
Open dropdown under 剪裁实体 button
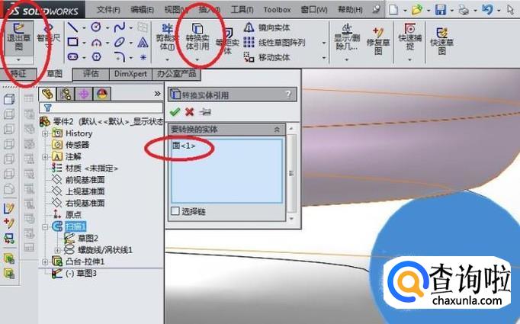(167, 59)
